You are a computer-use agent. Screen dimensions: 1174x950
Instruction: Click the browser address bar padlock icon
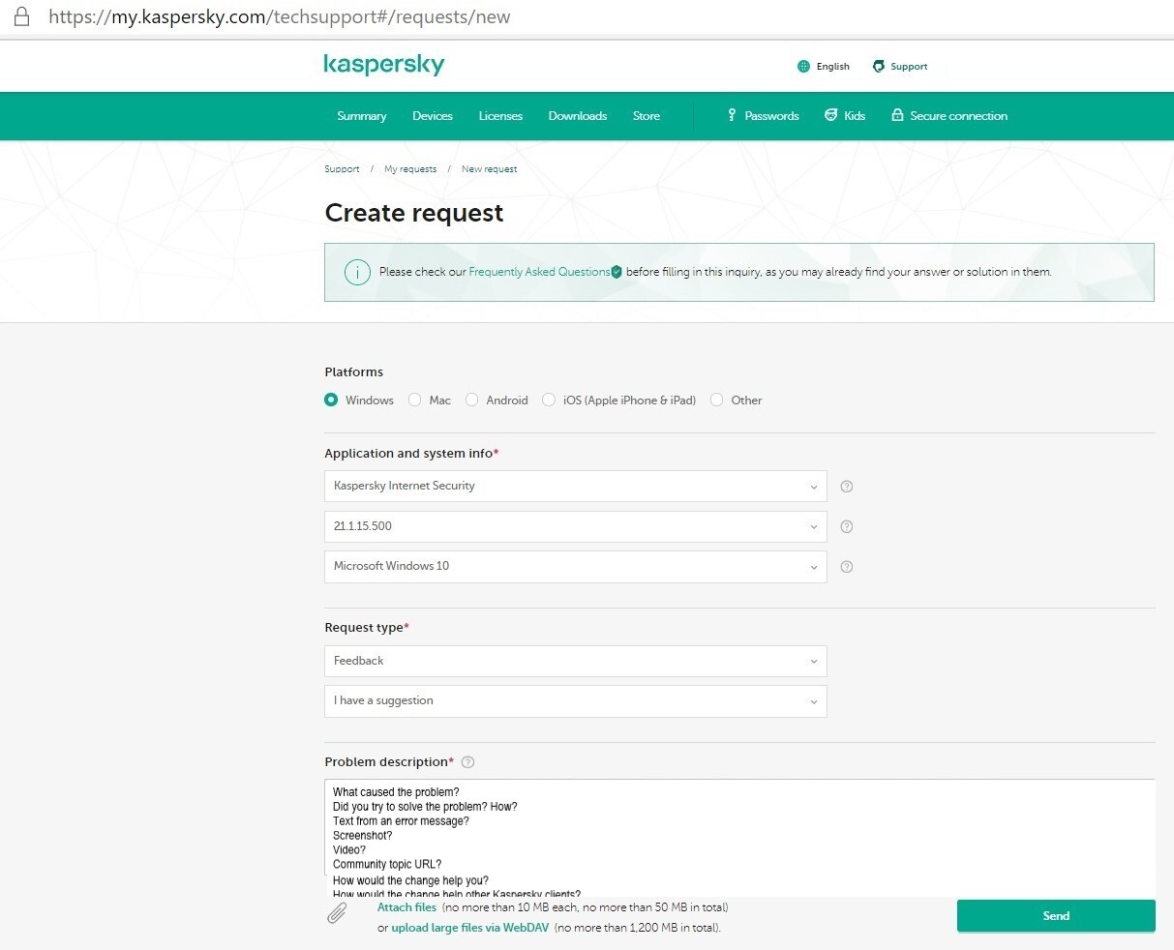click(20, 16)
